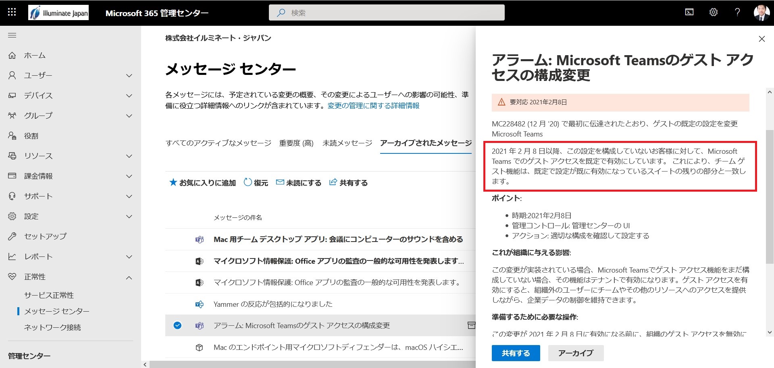The width and height of the screenshot is (774, 368).
Task: Click the Microsoft 365 管理センター title
Action: point(157,13)
